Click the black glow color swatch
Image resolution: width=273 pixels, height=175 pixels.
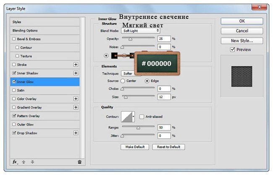pos(114,56)
